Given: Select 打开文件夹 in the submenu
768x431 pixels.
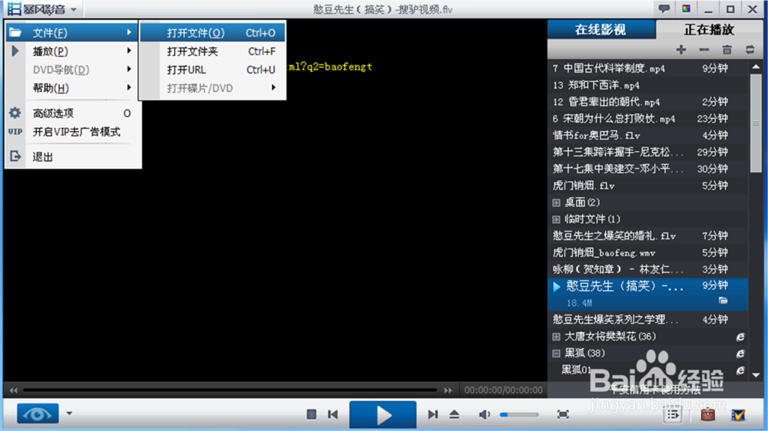Looking at the screenshot, I should pyautogui.click(x=213, y=51).
